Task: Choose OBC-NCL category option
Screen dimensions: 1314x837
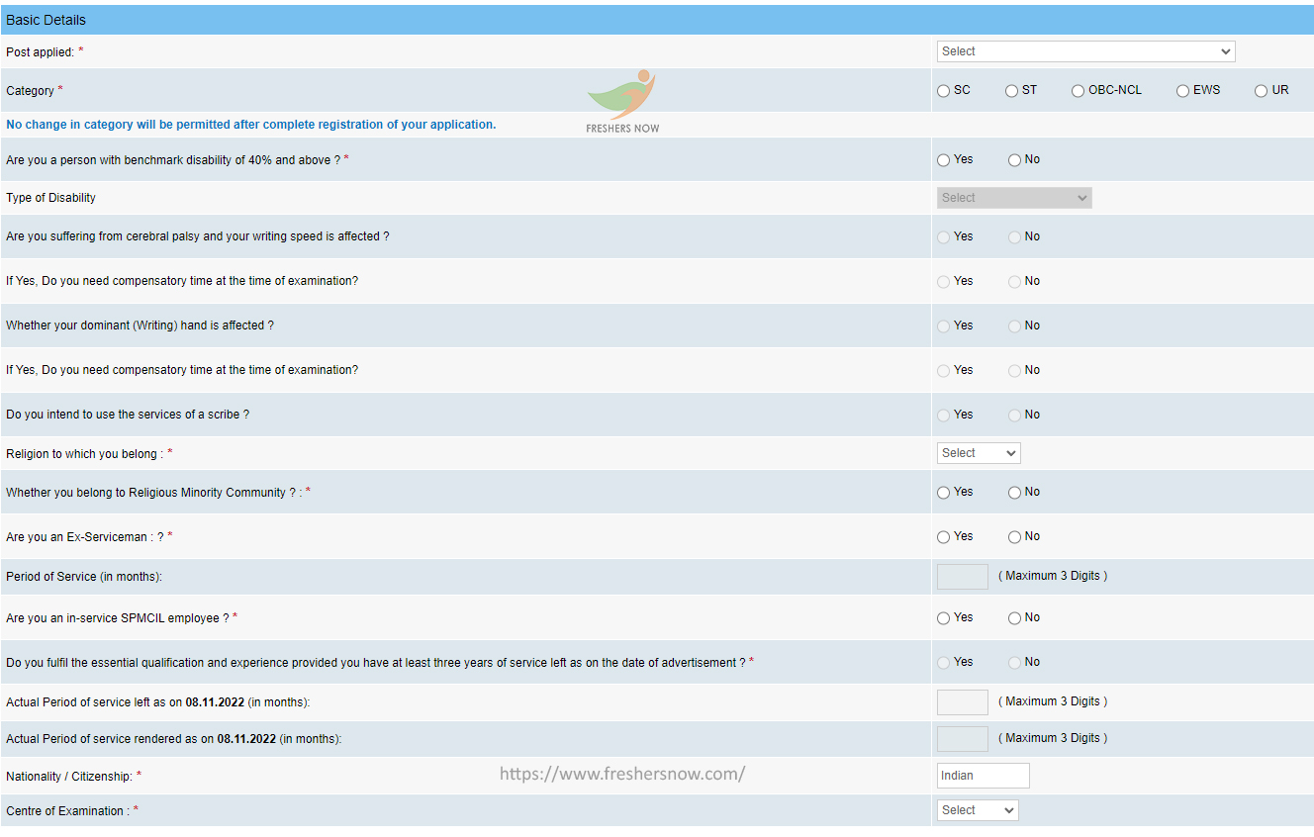Action: (x=1078, y=91)
